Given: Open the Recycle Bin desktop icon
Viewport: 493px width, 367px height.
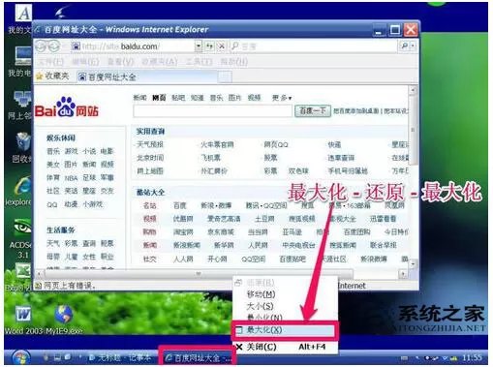Looking at the screenshot, I should [23, 146].
